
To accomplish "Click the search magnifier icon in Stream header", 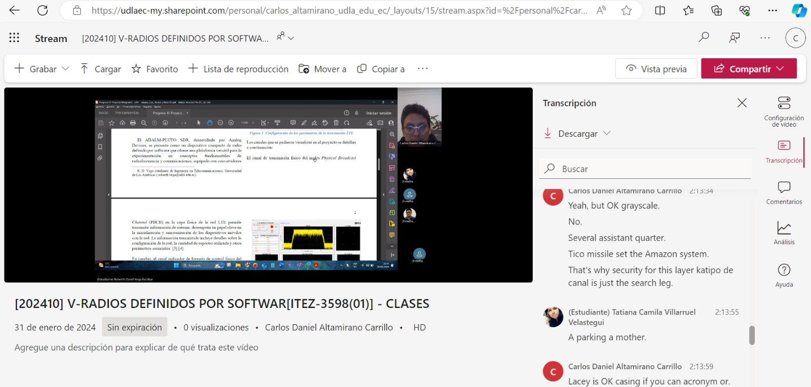I will (x=704, y=37).
